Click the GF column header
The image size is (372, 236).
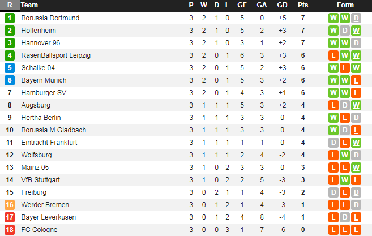(x=242, y=5)
